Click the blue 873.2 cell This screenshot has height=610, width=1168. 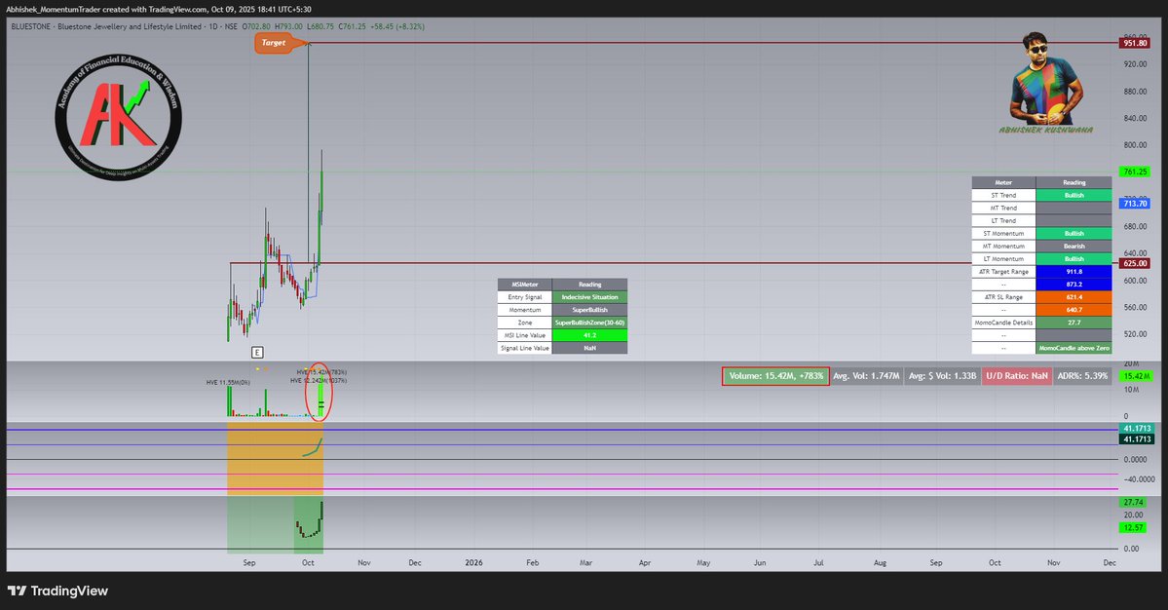[1074, 285]
